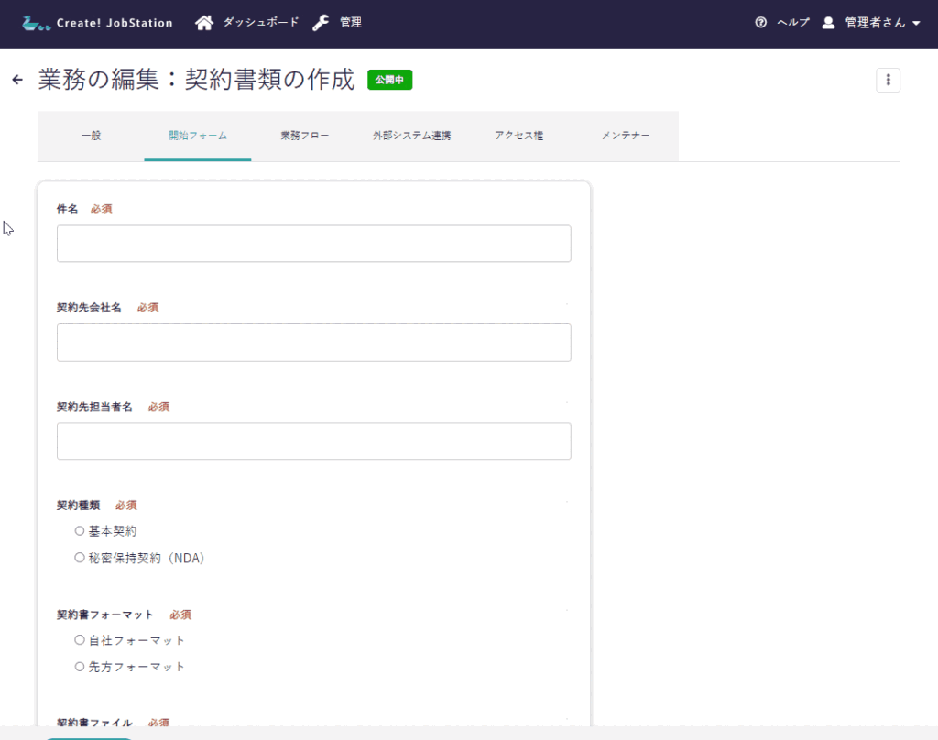Click the wrench management icon
The width and height of the screenshot is (938, 740).
click(x=321, y=23)
